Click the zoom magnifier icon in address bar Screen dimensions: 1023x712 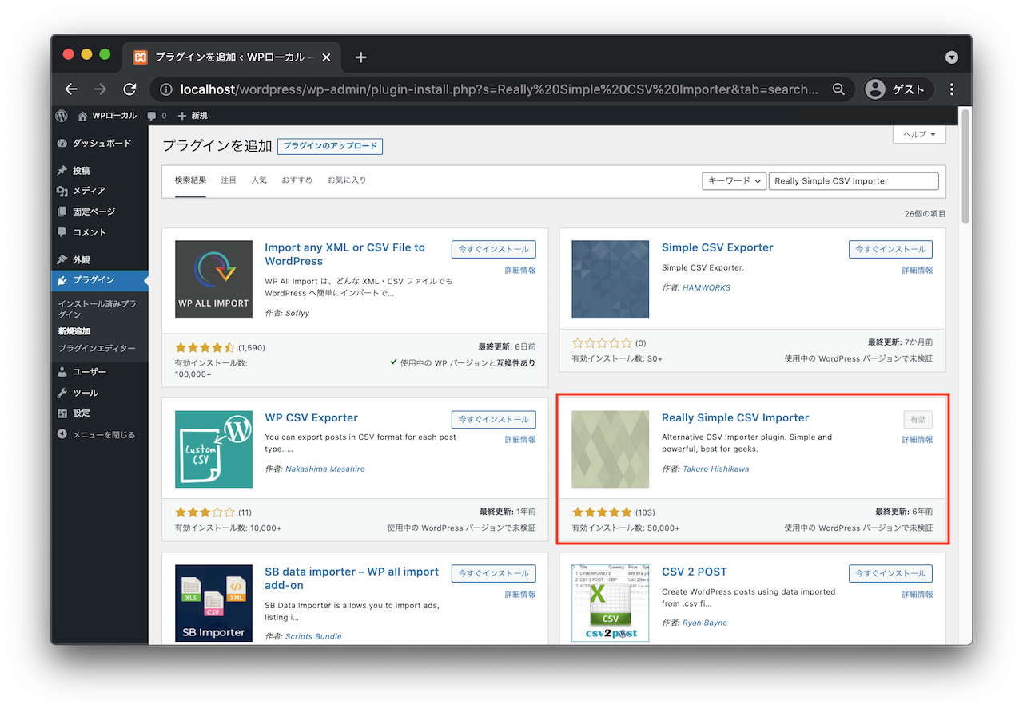pos(838,89)
